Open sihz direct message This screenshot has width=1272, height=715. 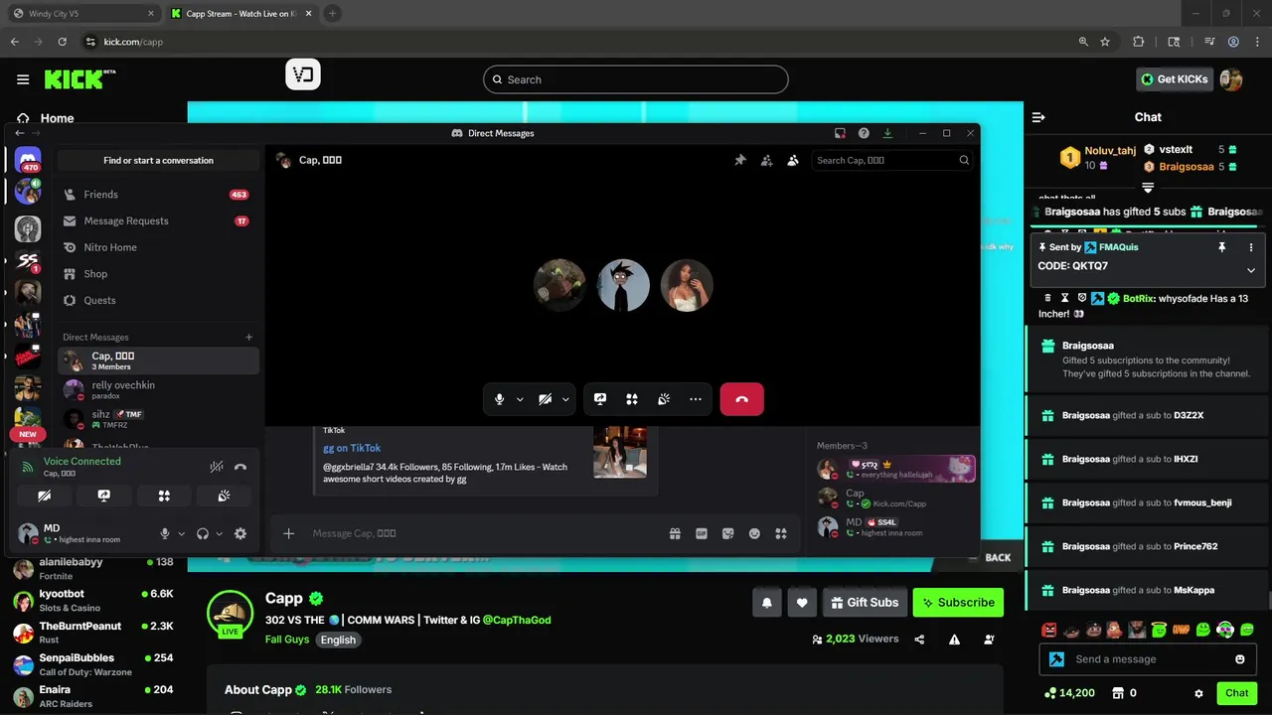pyautogui.click(x=159, y=419)
